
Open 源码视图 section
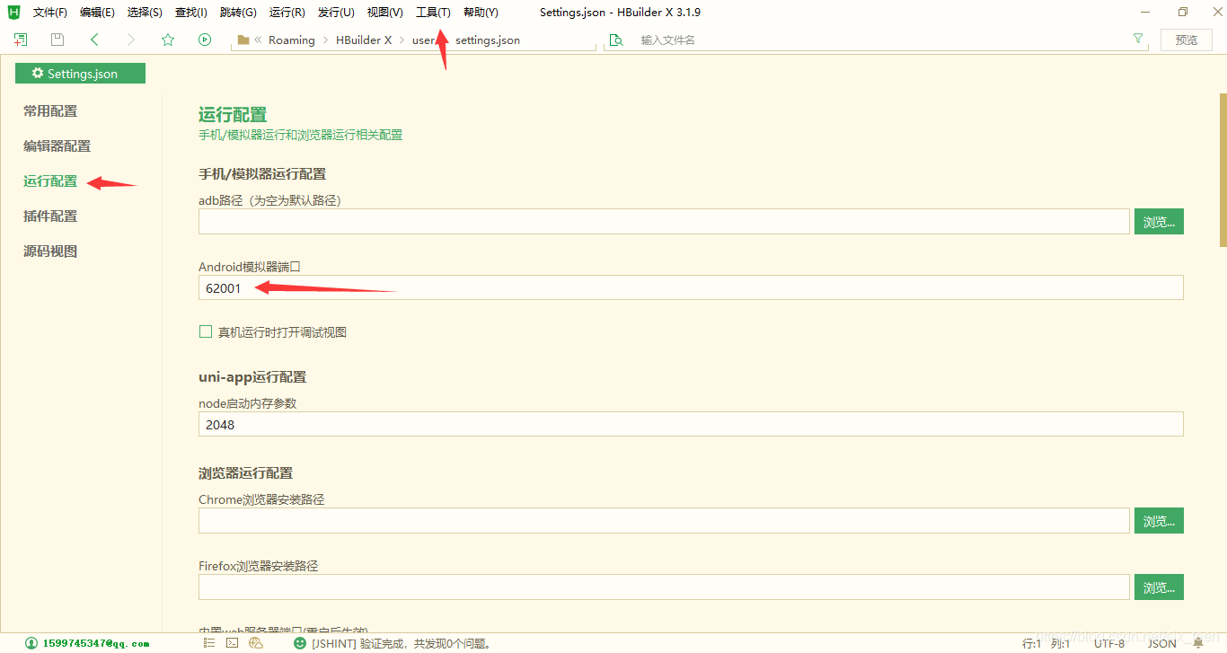tap(50, 251)
